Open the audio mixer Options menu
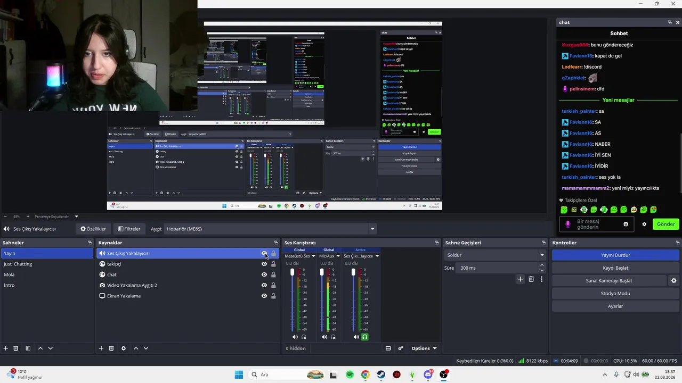The width and height of the screenshot is (682, 383). 424,348
